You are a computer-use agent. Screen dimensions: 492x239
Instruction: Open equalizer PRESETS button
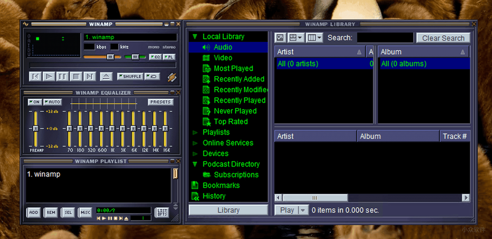(161, 102)
